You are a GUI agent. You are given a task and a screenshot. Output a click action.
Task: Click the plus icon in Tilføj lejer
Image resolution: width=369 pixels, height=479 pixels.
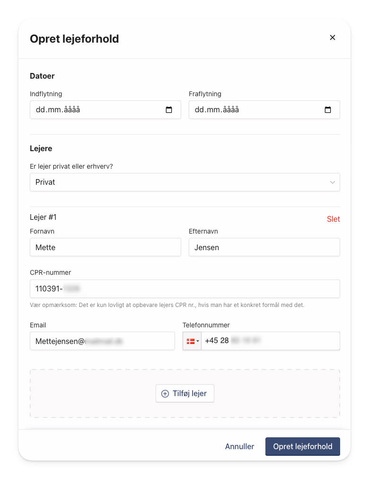pos(165,394)
